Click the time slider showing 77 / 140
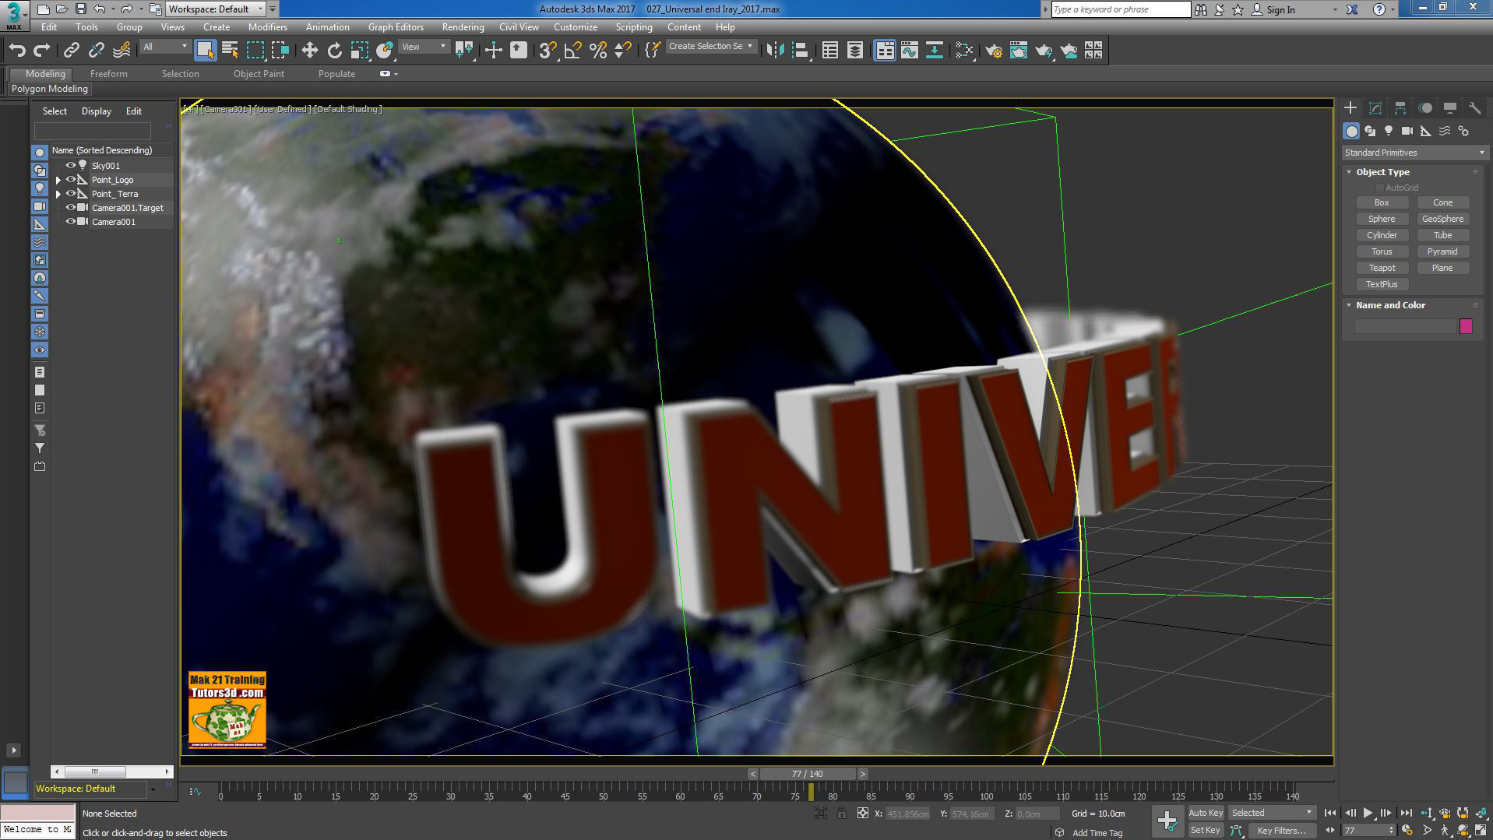 coord(807,774)
